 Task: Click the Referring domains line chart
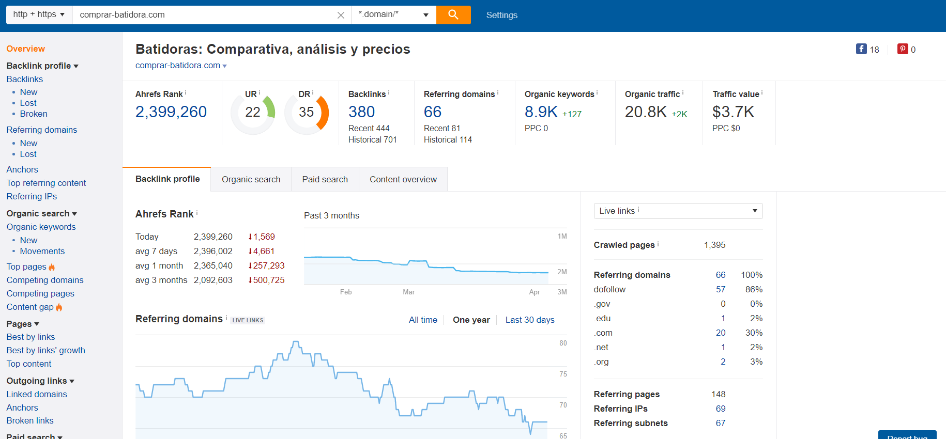pos(342,387)
